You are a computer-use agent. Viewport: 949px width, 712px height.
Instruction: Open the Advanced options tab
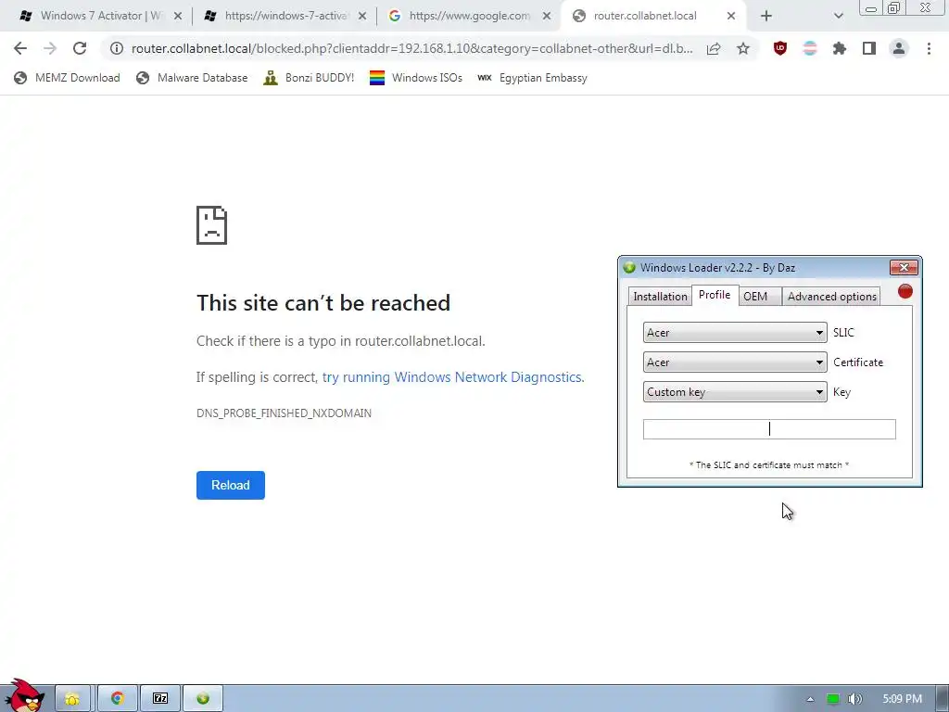[x=831, y=296]
